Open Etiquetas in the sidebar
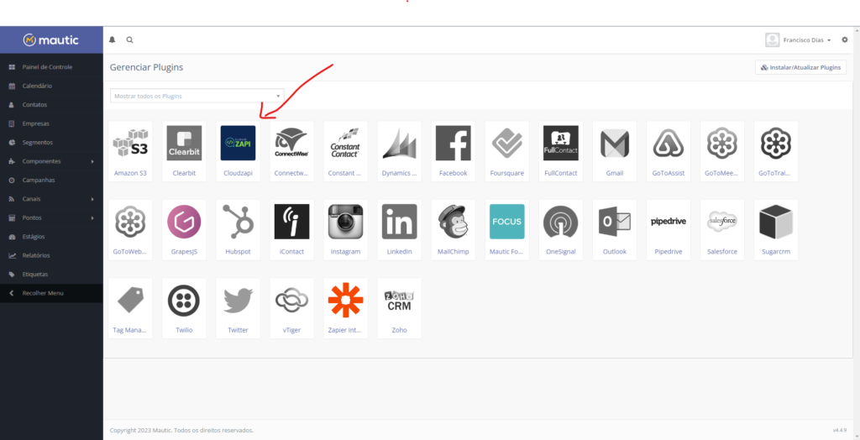Viewport: 860px width, 440px height. 51,274
